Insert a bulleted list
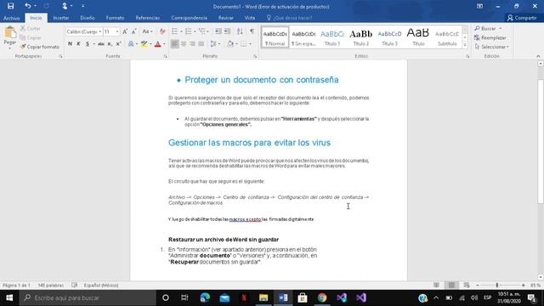 (174, 31)
